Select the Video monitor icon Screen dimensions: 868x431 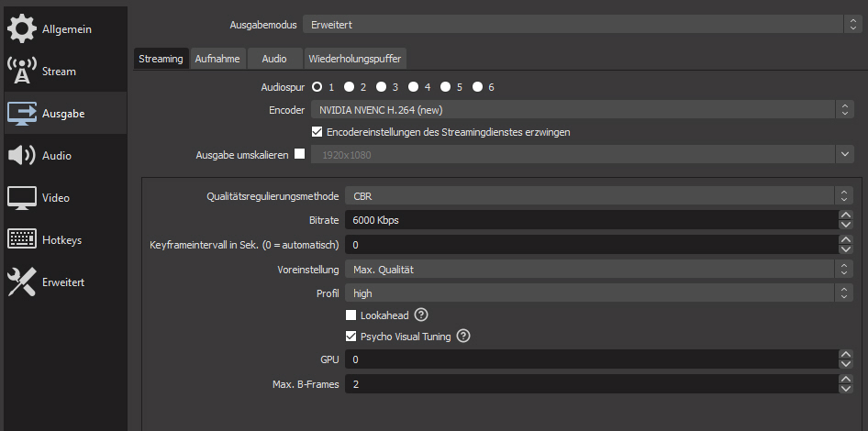pos(22,197)
